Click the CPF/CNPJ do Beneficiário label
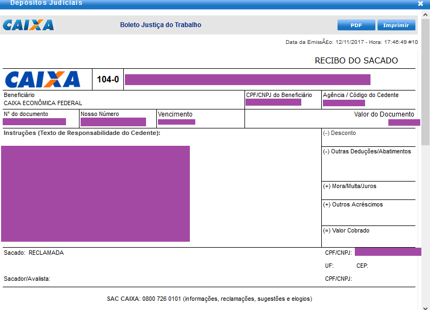430x310 pixels. point(279,95)
